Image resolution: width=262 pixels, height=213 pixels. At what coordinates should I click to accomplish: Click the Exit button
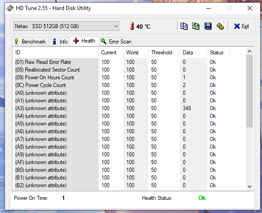click(242, 26)
